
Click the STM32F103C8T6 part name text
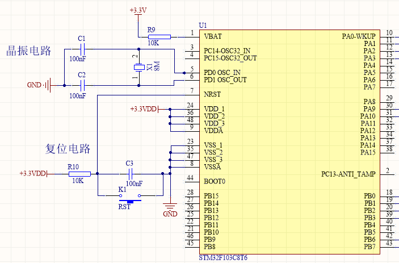click(223, 258)
